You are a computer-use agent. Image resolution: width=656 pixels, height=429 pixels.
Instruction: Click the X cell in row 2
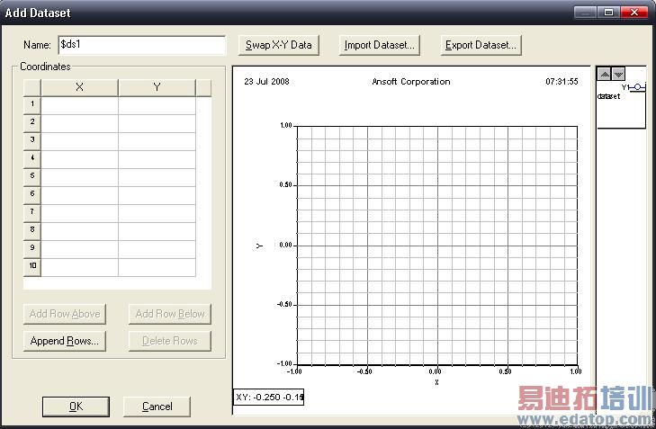79,123
